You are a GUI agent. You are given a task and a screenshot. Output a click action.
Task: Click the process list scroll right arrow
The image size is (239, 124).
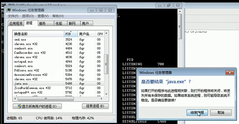click(102, 99)
